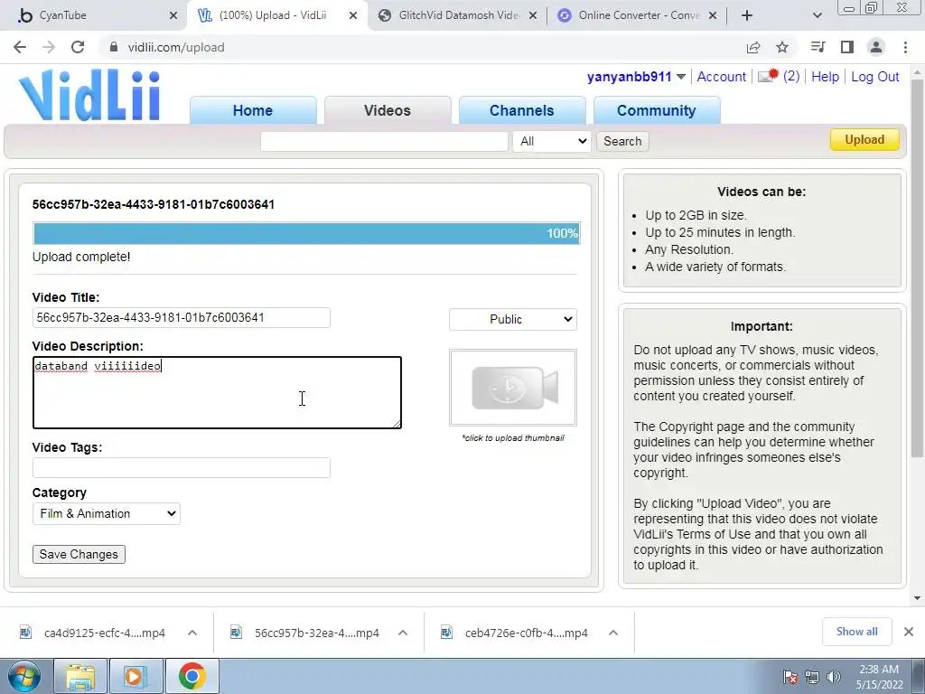
Task: Click the 100% upload progress bar
Action: coord(306,233)
